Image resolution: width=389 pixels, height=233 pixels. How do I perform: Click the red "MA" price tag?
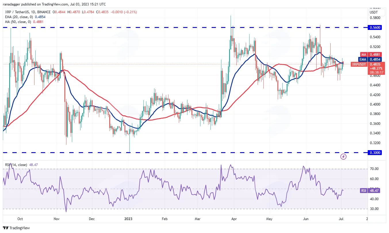363,54
